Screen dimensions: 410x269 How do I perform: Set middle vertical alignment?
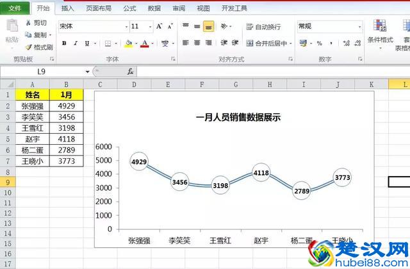coord(197,26)
